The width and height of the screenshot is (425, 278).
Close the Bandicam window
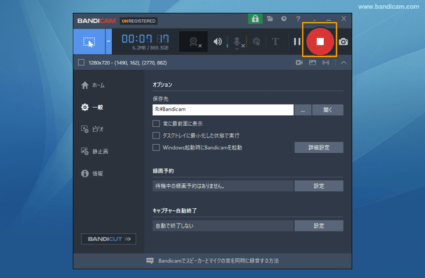tap(343, 19)
